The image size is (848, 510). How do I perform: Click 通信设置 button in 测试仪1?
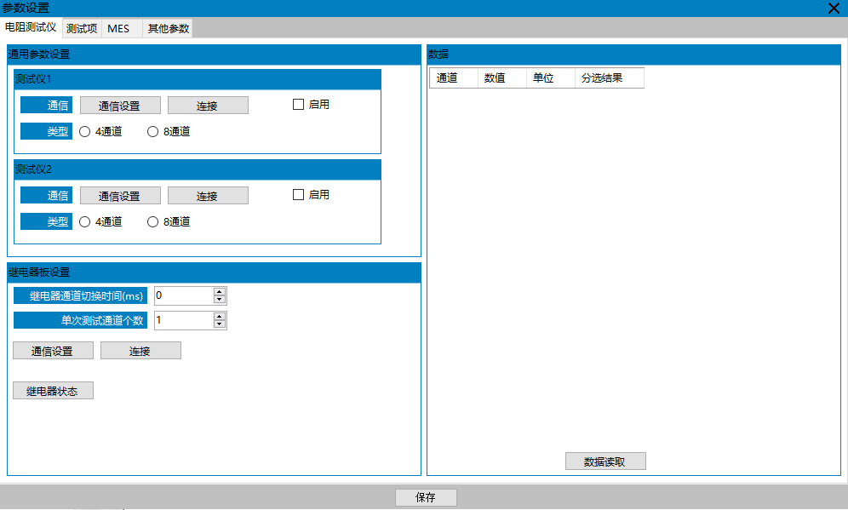pyautogui.click(x=120, y=106)
